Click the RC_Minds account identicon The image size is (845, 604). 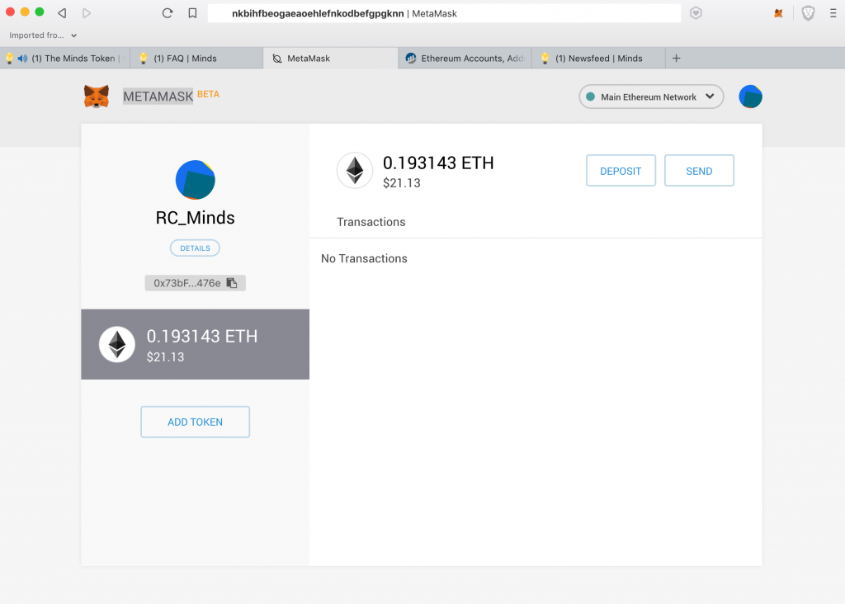pos(195,179)
